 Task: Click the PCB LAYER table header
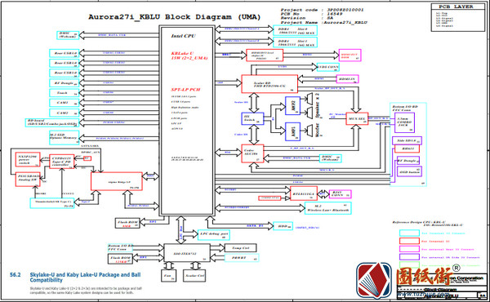tap(456, 7)
